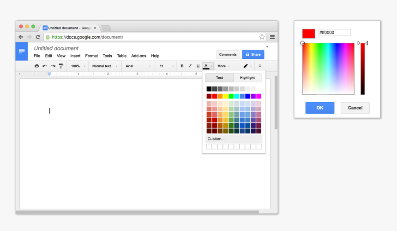Open the Insert menu
397x231 pixels.
coord(75,56)
